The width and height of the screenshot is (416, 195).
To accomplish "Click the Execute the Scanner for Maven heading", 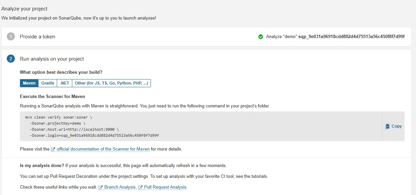I will tap(52, 96).
